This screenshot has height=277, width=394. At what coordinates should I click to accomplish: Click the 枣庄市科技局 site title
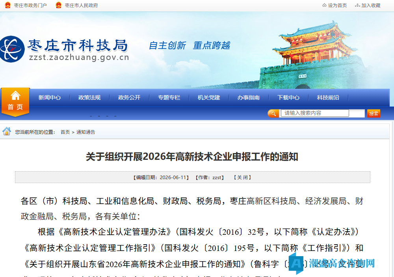point(78,45)
